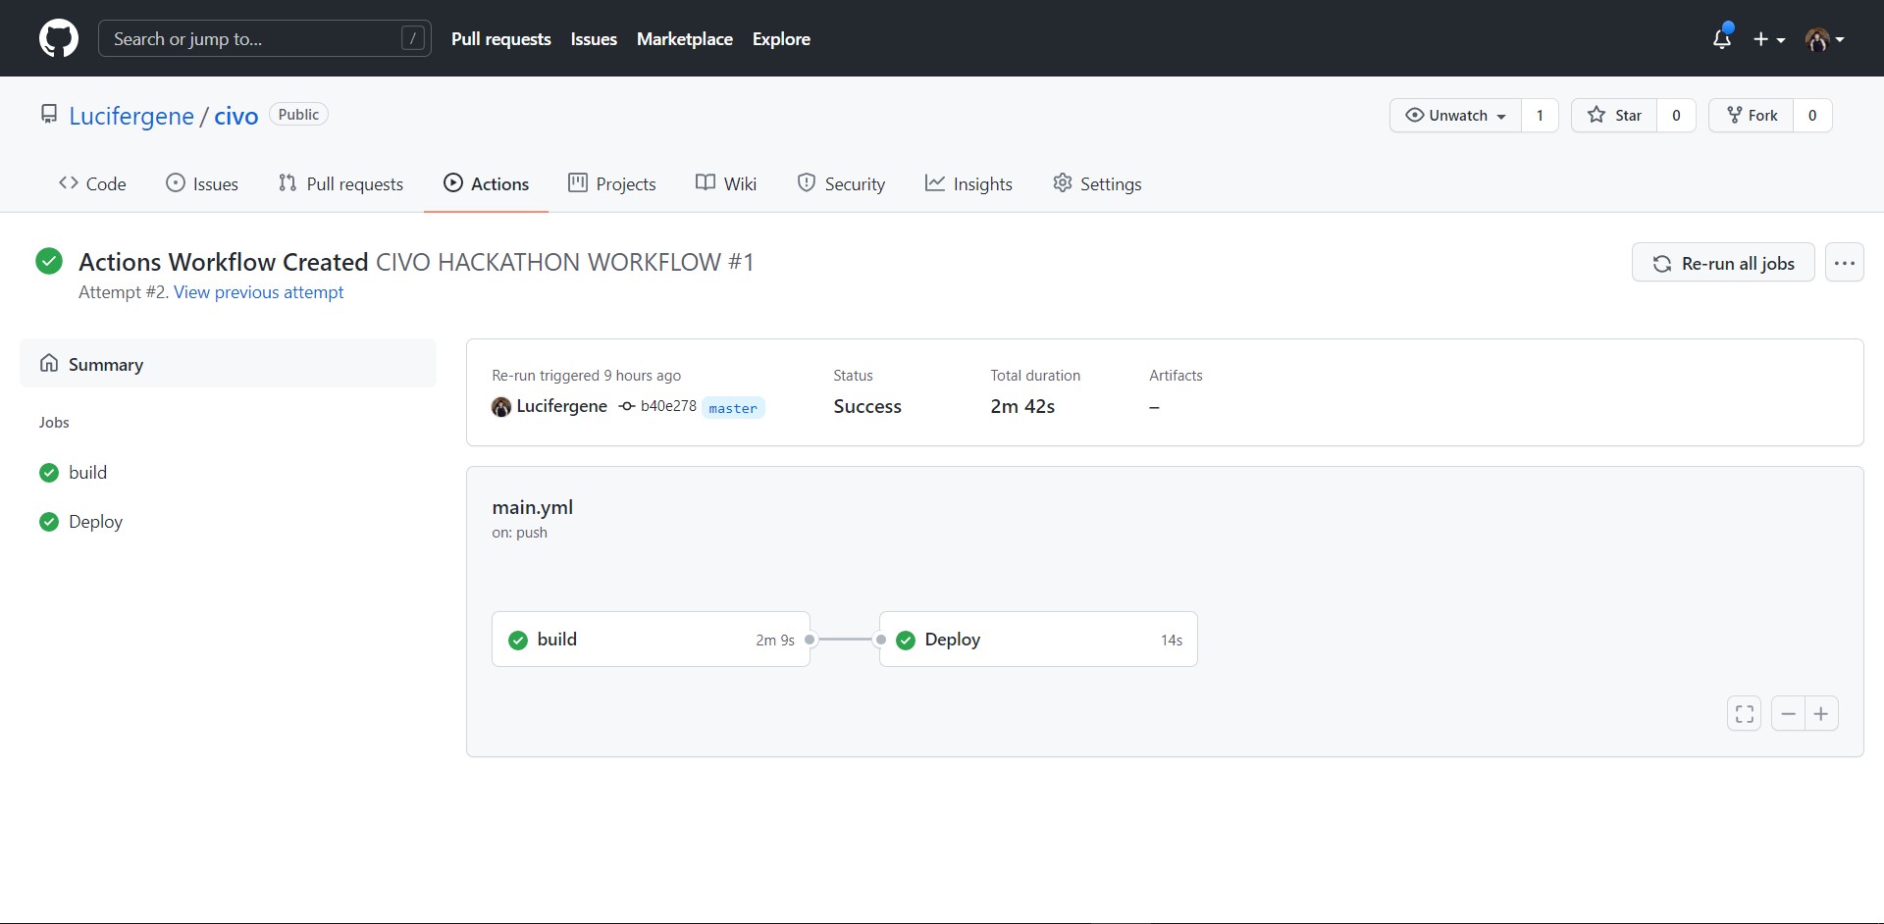Open the Lucifergene owner link
Screen dimensions: 1884x924
(x=131, y=116)
